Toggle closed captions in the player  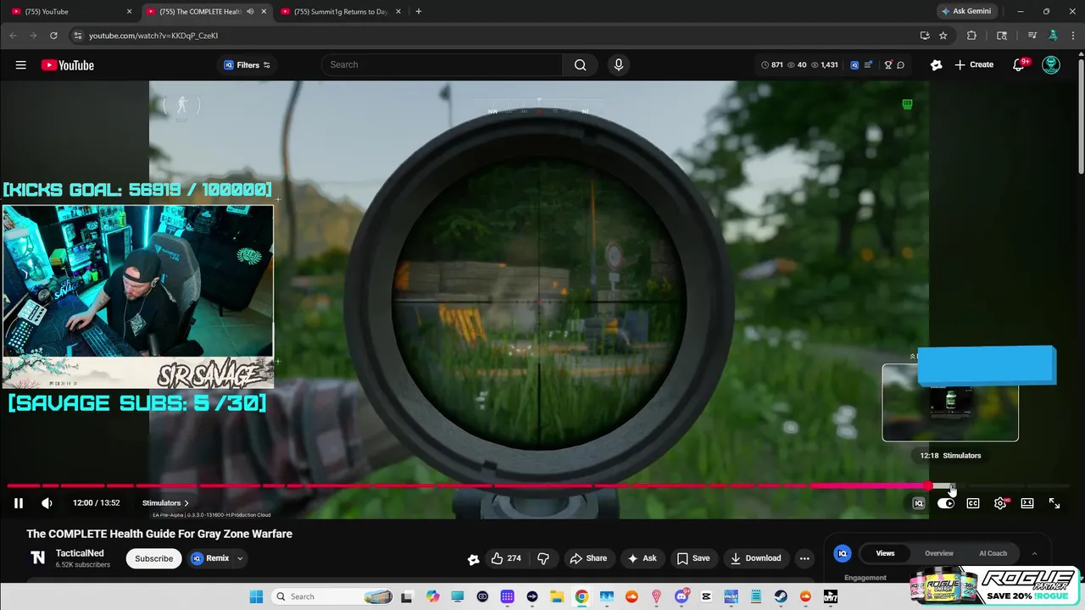pos(973,503)
